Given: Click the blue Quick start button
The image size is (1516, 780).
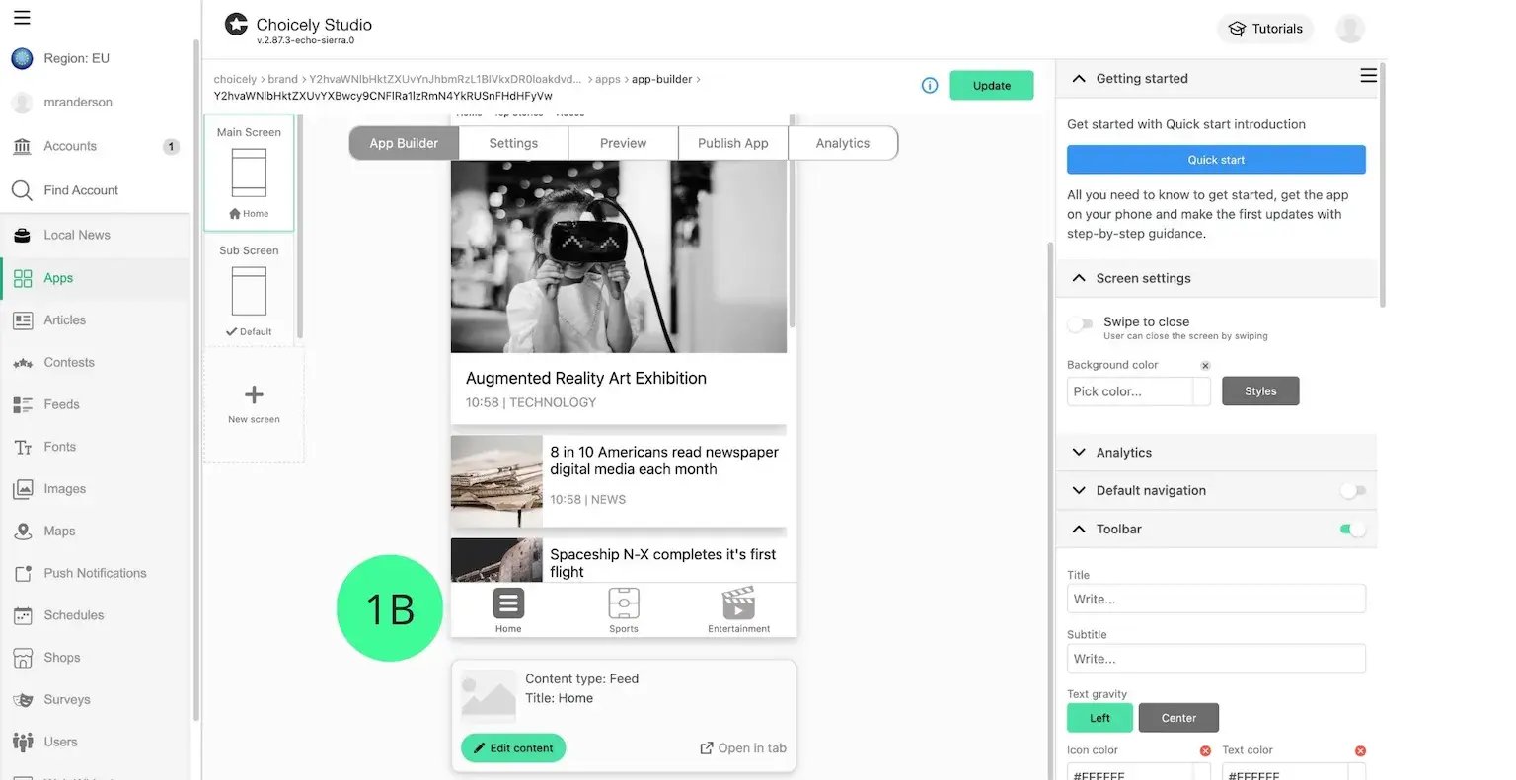Looking at the screenshot, I should [1216, 160].
